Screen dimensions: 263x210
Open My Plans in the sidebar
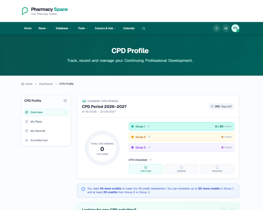46,122
